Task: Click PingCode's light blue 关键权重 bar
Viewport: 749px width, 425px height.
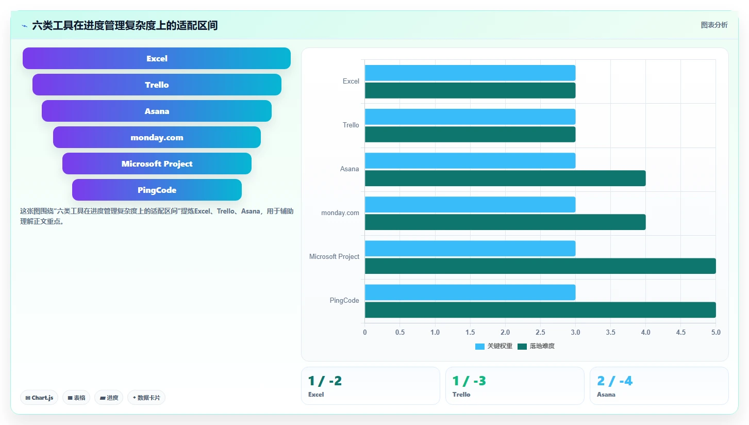Action: pos(470,292)
